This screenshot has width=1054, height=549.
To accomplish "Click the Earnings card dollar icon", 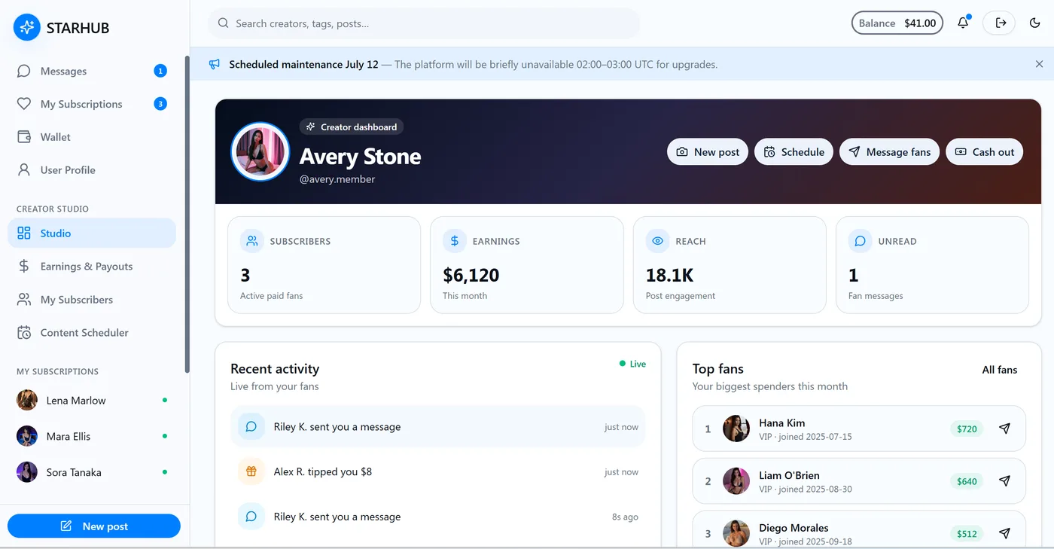I will point(454,241).
